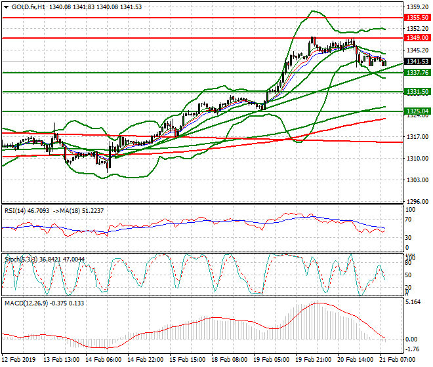Click the RSI(14) 46.7093 indicator label
This screenshot has width=433, height=367.
(x=27, y=211)
